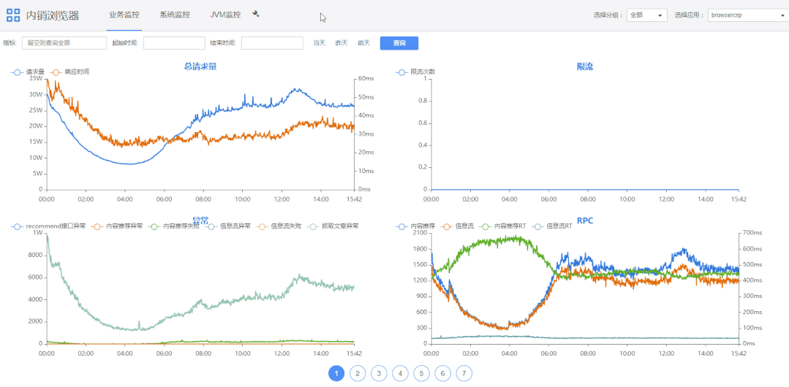Click the 内销浏览器 grid logo icon

coord(13,15)
